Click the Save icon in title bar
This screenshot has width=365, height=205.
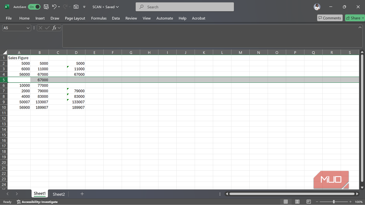pyautogui.click(x=46, y=7)
